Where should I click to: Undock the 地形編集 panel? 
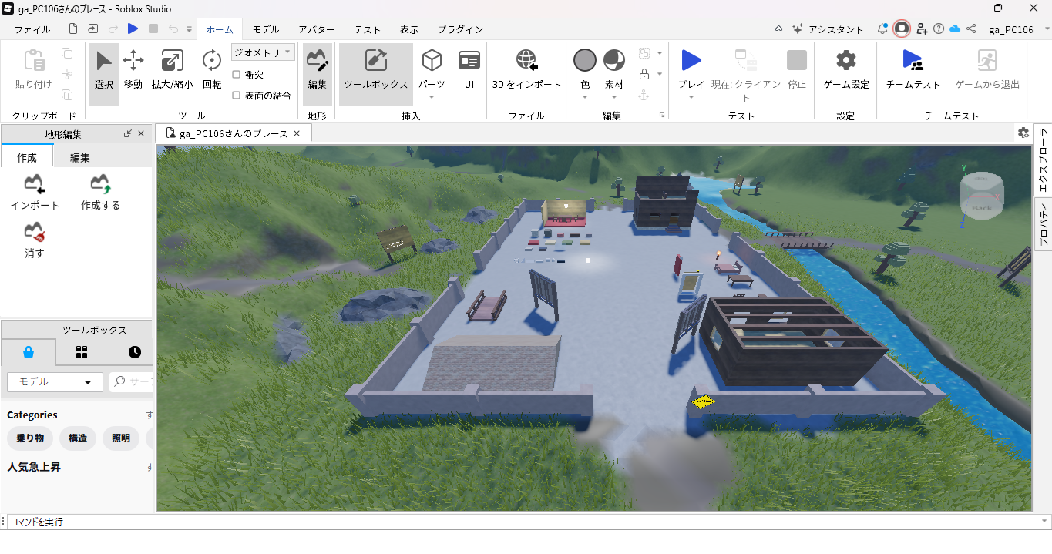tap(127, 133)
